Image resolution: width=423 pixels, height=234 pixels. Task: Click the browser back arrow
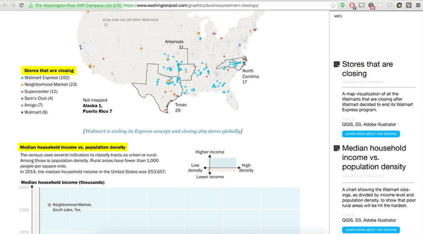(5, 5)
